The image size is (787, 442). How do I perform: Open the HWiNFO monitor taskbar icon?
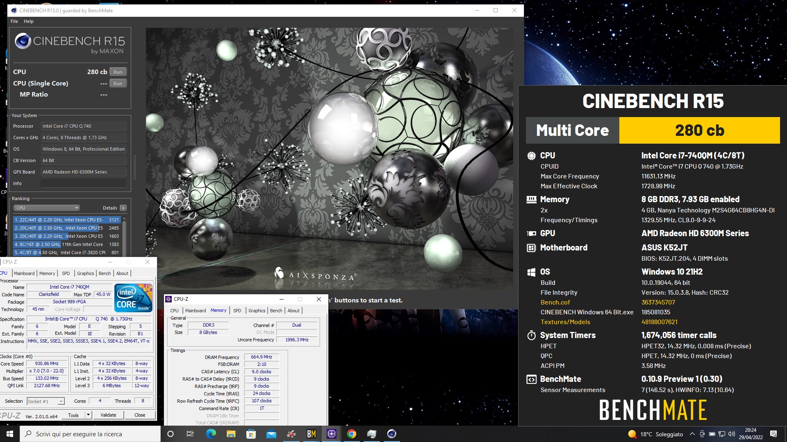click(372, 434)
